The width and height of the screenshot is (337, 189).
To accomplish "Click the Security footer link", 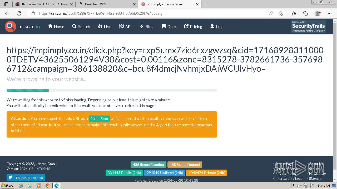I will (315, 169).
